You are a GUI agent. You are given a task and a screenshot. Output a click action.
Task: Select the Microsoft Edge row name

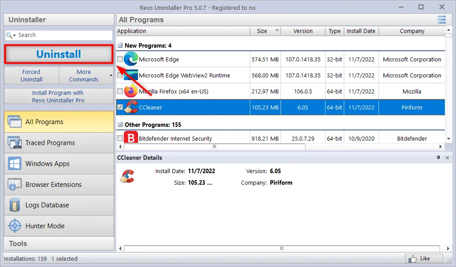pyautogui.click(x=159, y=59)
